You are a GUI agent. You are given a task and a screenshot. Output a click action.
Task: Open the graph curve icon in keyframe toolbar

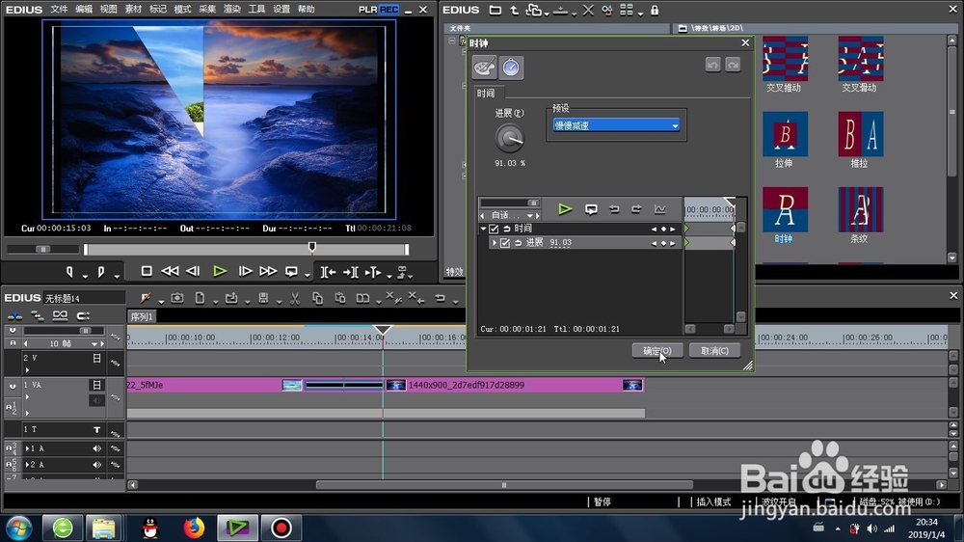coord(659,209)
